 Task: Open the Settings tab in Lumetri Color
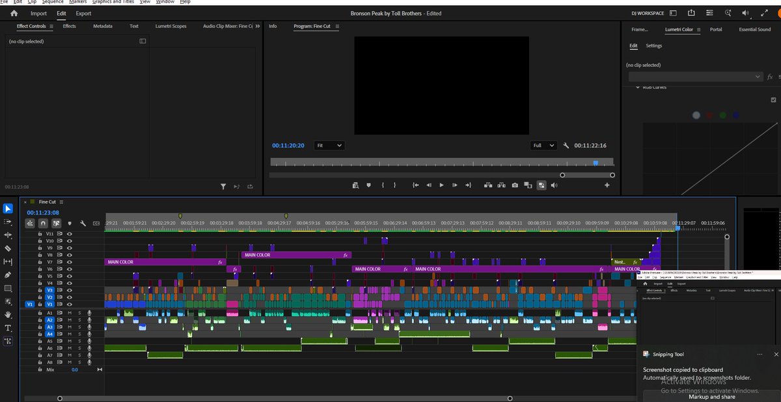pos(654,46)
